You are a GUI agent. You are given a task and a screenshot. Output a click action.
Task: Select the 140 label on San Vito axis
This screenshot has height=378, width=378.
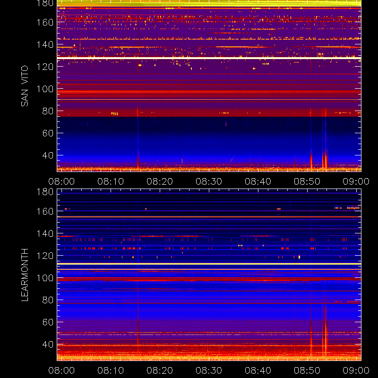point(45,44)
